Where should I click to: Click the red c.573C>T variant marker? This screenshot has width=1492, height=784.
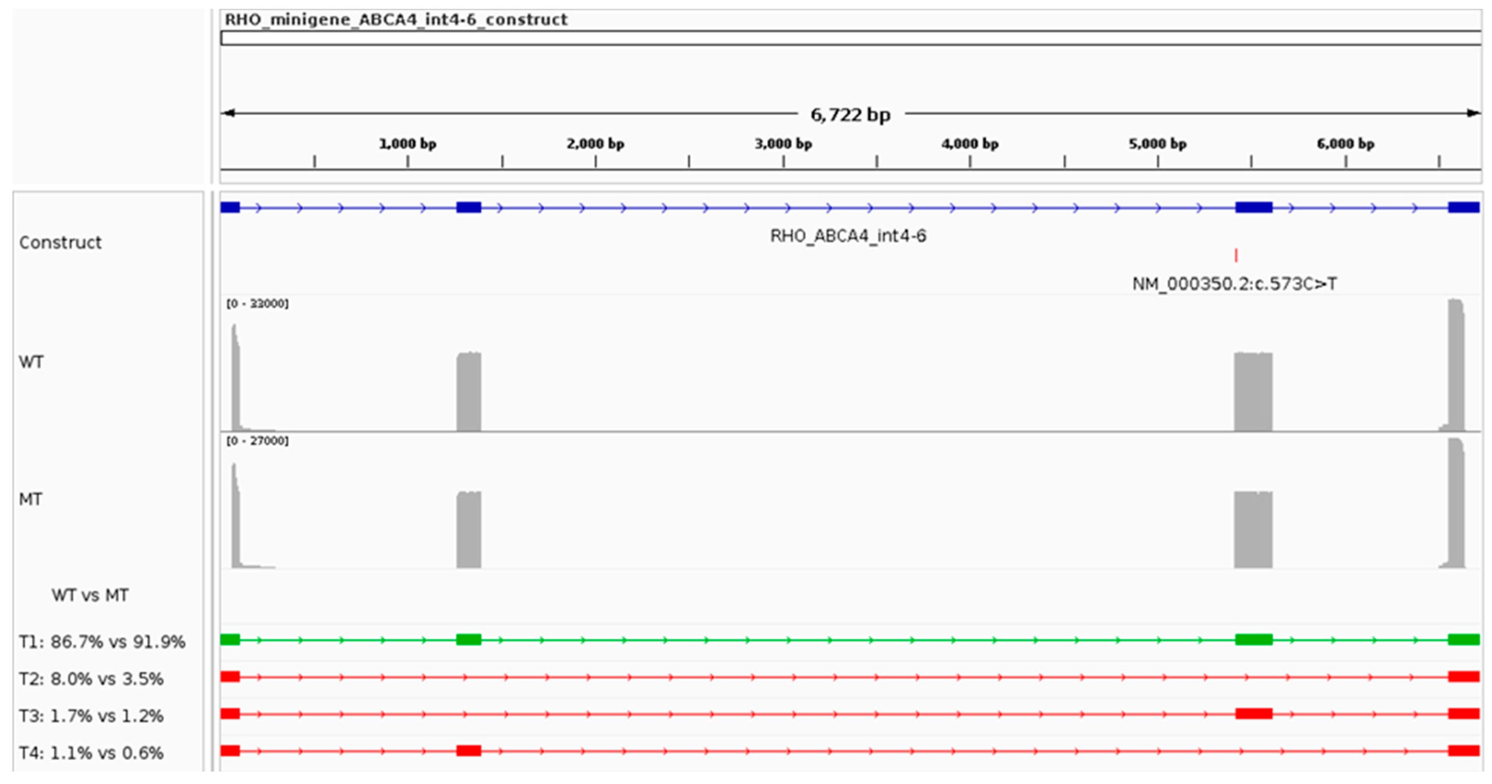point(1236,255)
